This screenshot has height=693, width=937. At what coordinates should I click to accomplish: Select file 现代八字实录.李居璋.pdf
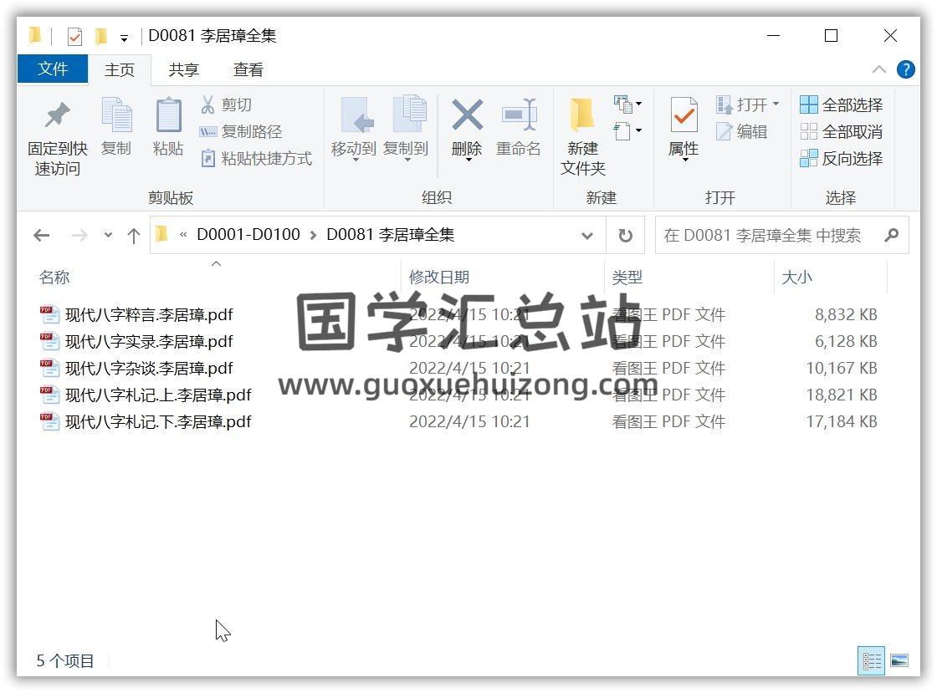coord(149,341)
